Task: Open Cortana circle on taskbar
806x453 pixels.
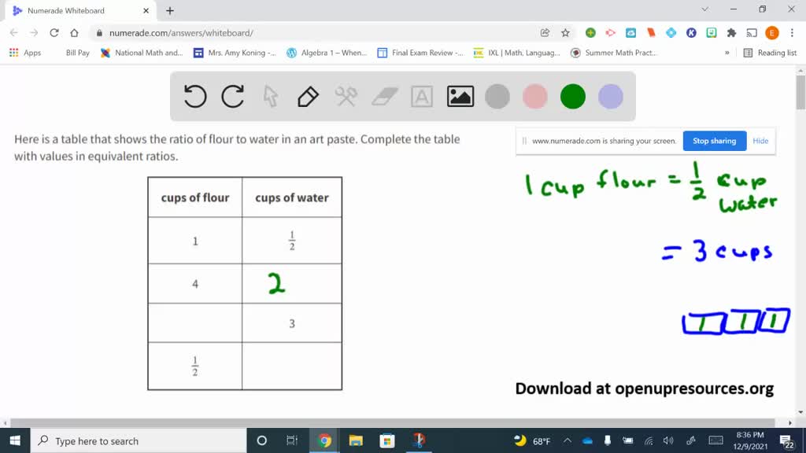Action: [261, 440]
